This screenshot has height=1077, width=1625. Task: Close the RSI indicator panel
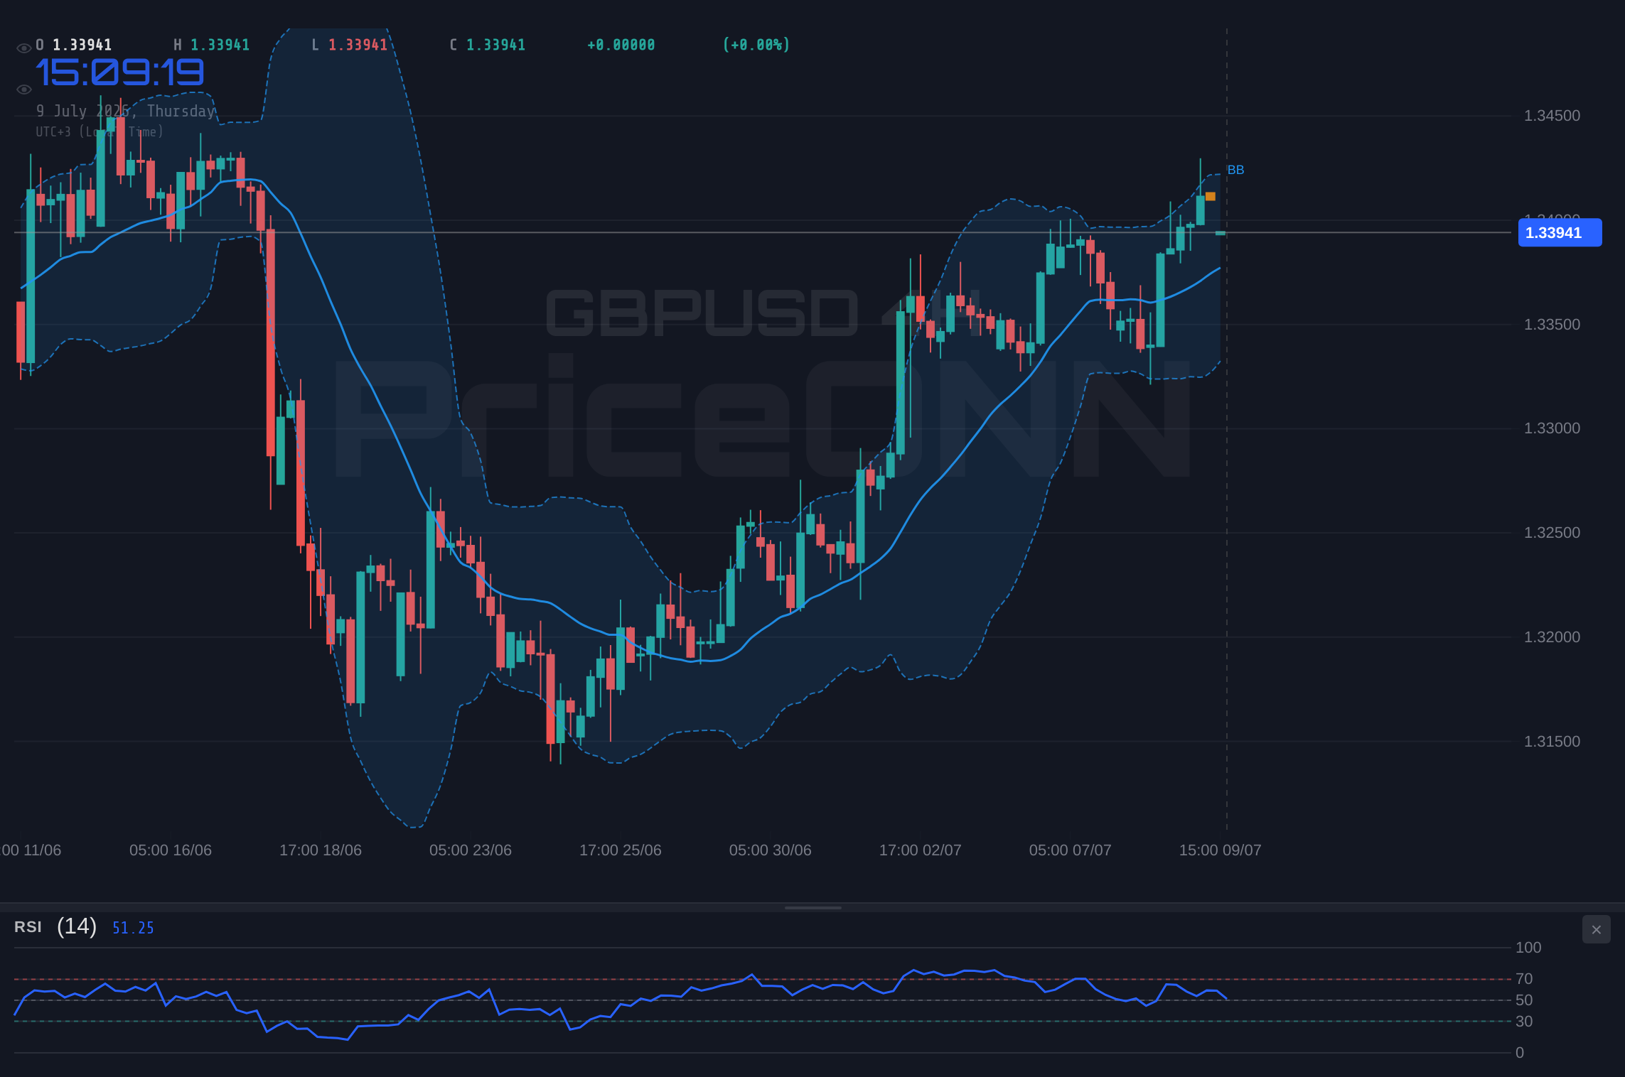pyautogui.click(x=1596, y=929)
